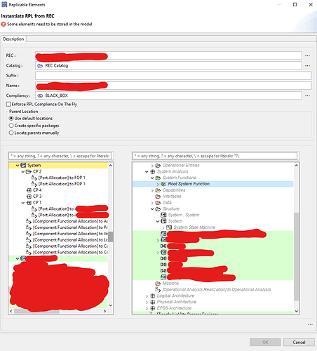Enable Enforce RPL Compliance On The Fly
Screen dimensions: 317x351
click(8, 104)
